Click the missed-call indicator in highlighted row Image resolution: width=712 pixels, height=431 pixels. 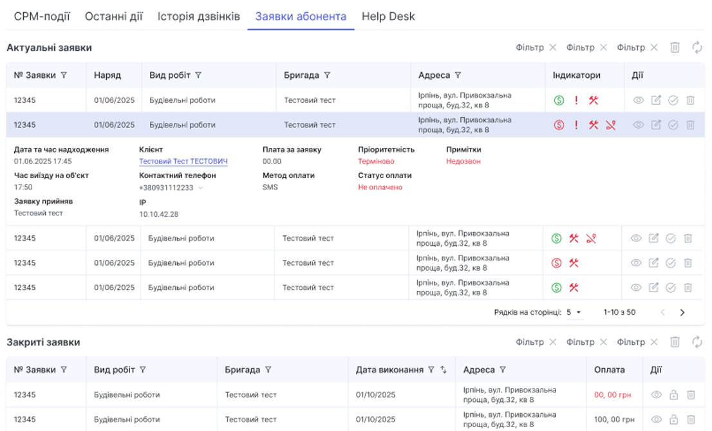click(610, 125)
